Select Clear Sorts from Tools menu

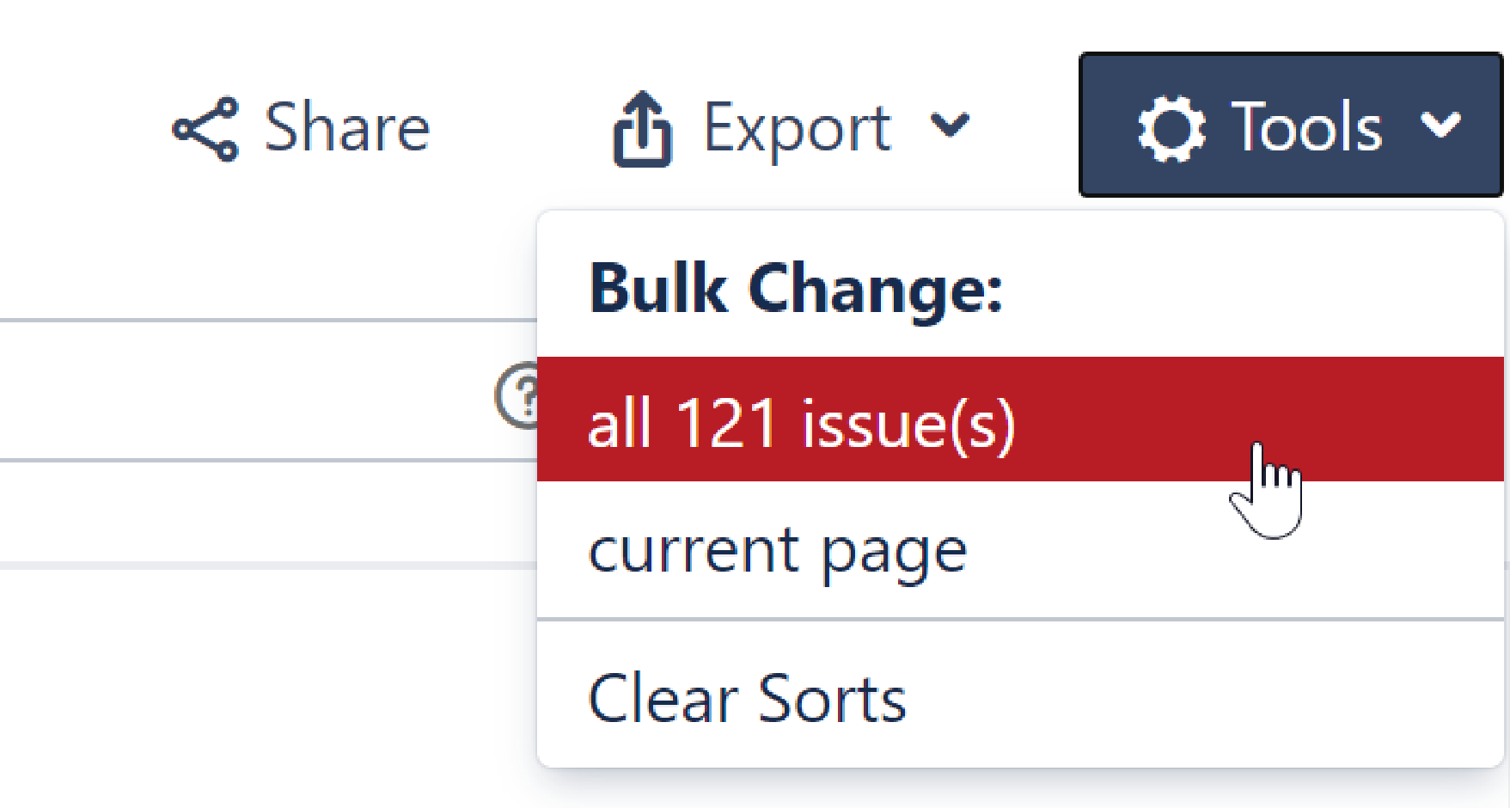click(747, 699)
